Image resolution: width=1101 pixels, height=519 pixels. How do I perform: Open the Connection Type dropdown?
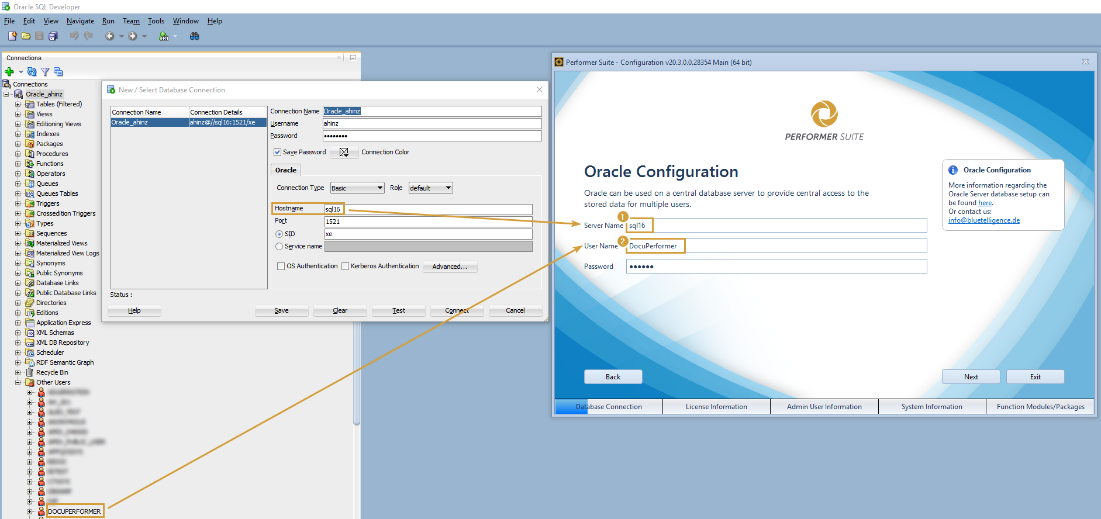point(357,188)
